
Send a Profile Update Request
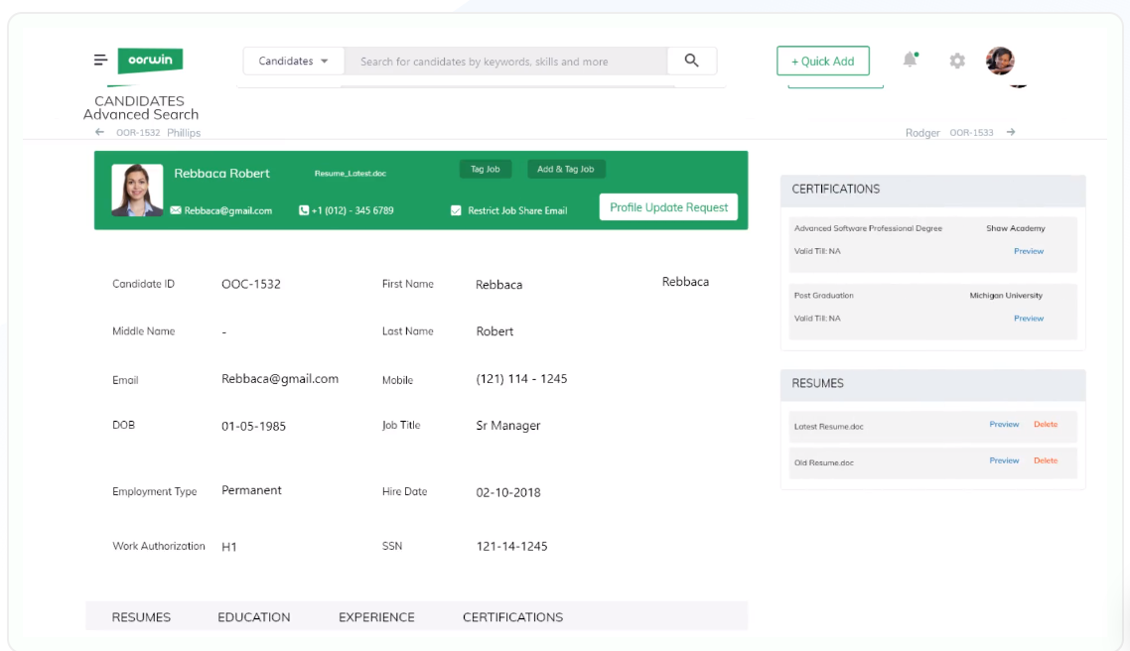click(667, 206)
